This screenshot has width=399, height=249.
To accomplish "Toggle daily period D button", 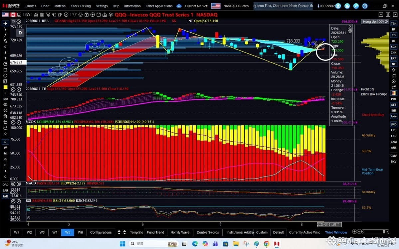I will click(x=5, y=142).
